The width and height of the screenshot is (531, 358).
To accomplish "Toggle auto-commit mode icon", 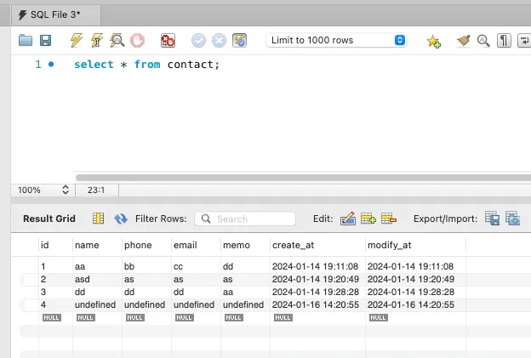I will click(x=239, y=40).
